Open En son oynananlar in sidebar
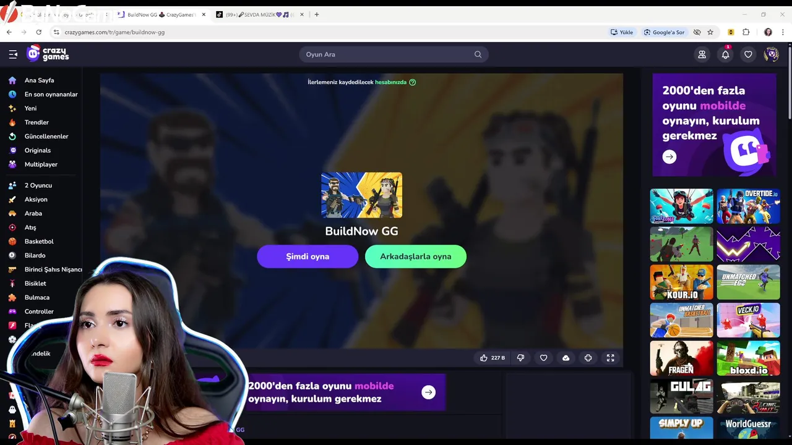Screen dimensions: 792x445 click(51, 95)
